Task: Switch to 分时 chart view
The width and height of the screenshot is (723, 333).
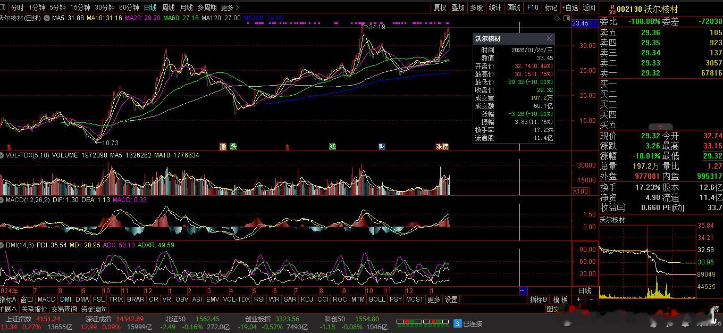Action: (17, 7)
